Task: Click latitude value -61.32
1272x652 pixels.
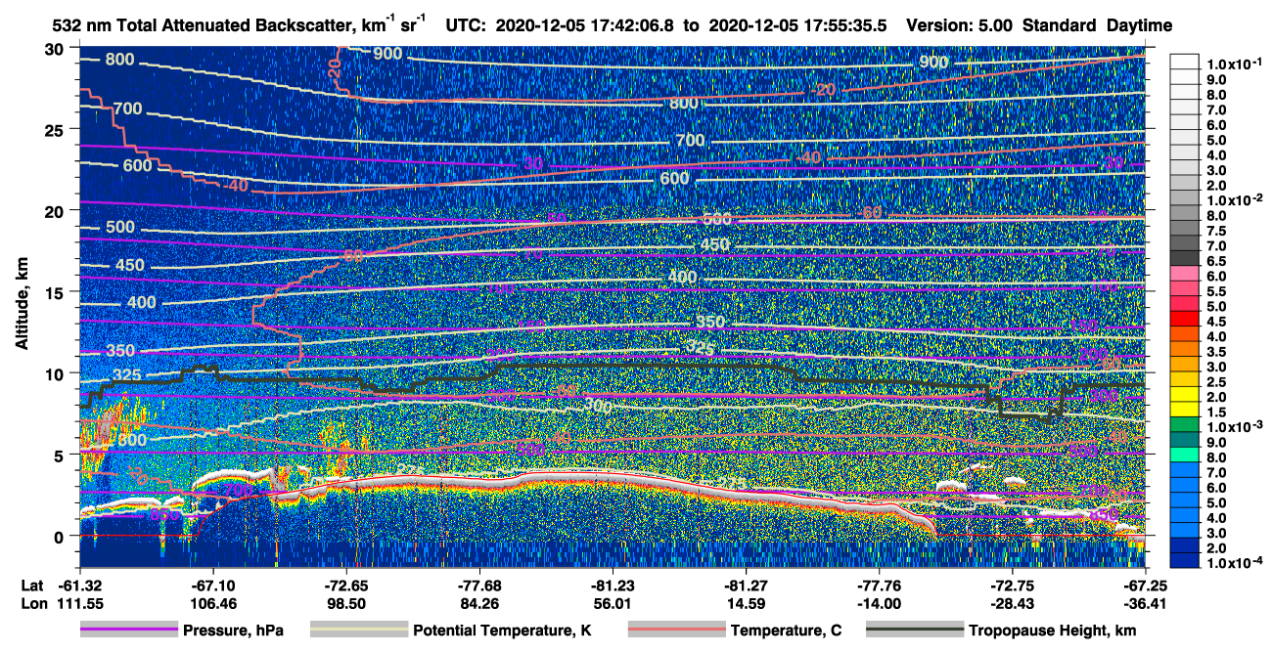Action: (x=79, y=586)
